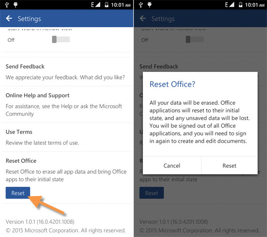This screenshot has width=267, height=237.
Task: Tap the right 10:01 AM clock
Action: [x=255, y=5]
